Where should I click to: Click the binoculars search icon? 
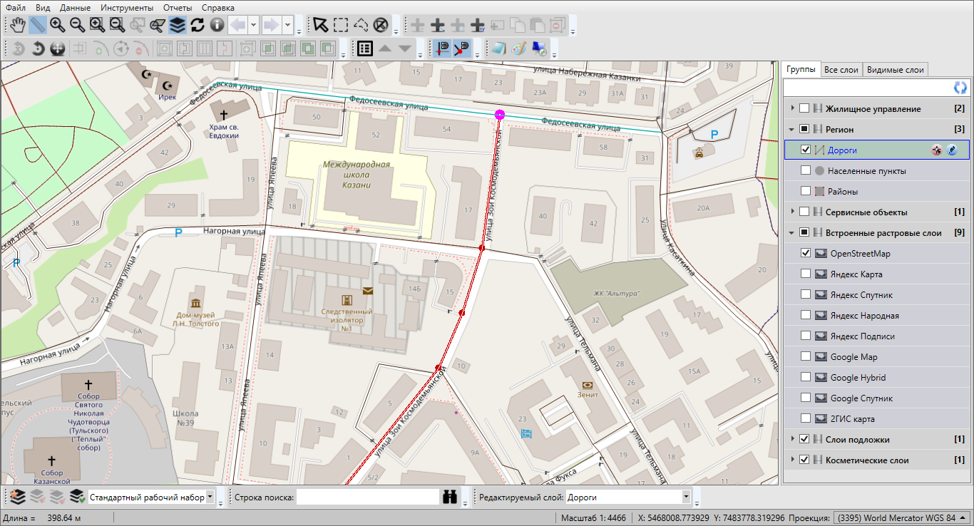click(450, 497)
